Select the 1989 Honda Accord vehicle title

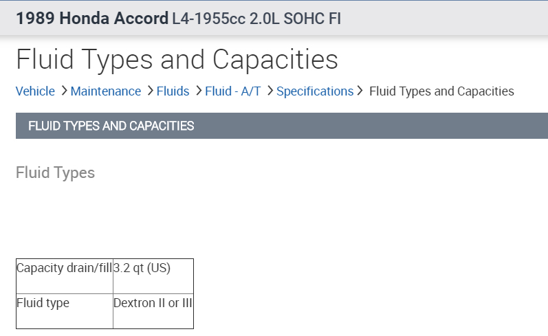click(x=92, y=19)
